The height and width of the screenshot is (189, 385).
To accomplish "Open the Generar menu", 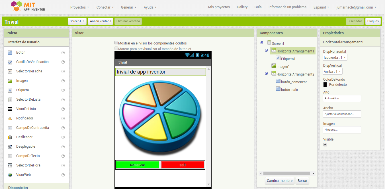I will coord(128,7).
